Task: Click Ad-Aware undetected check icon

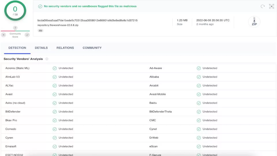Action: pyautogui.click(x=199, y=68)
